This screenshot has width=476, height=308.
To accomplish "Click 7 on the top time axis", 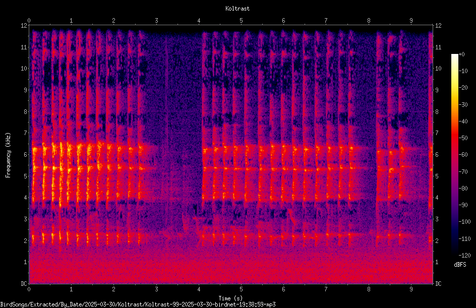I will 326,21.
